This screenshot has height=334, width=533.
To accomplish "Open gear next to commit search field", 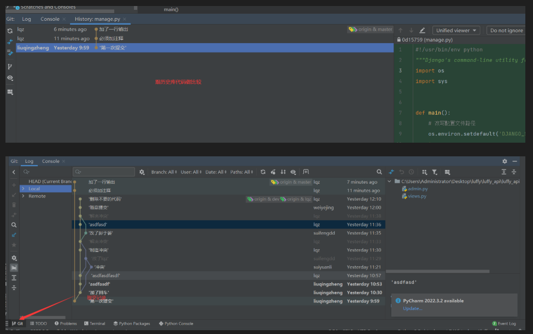I will coord(142,172).
